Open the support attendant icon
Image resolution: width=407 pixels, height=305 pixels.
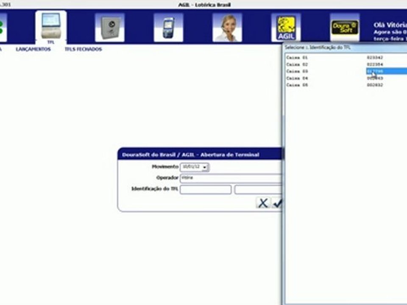click(227, 28)
